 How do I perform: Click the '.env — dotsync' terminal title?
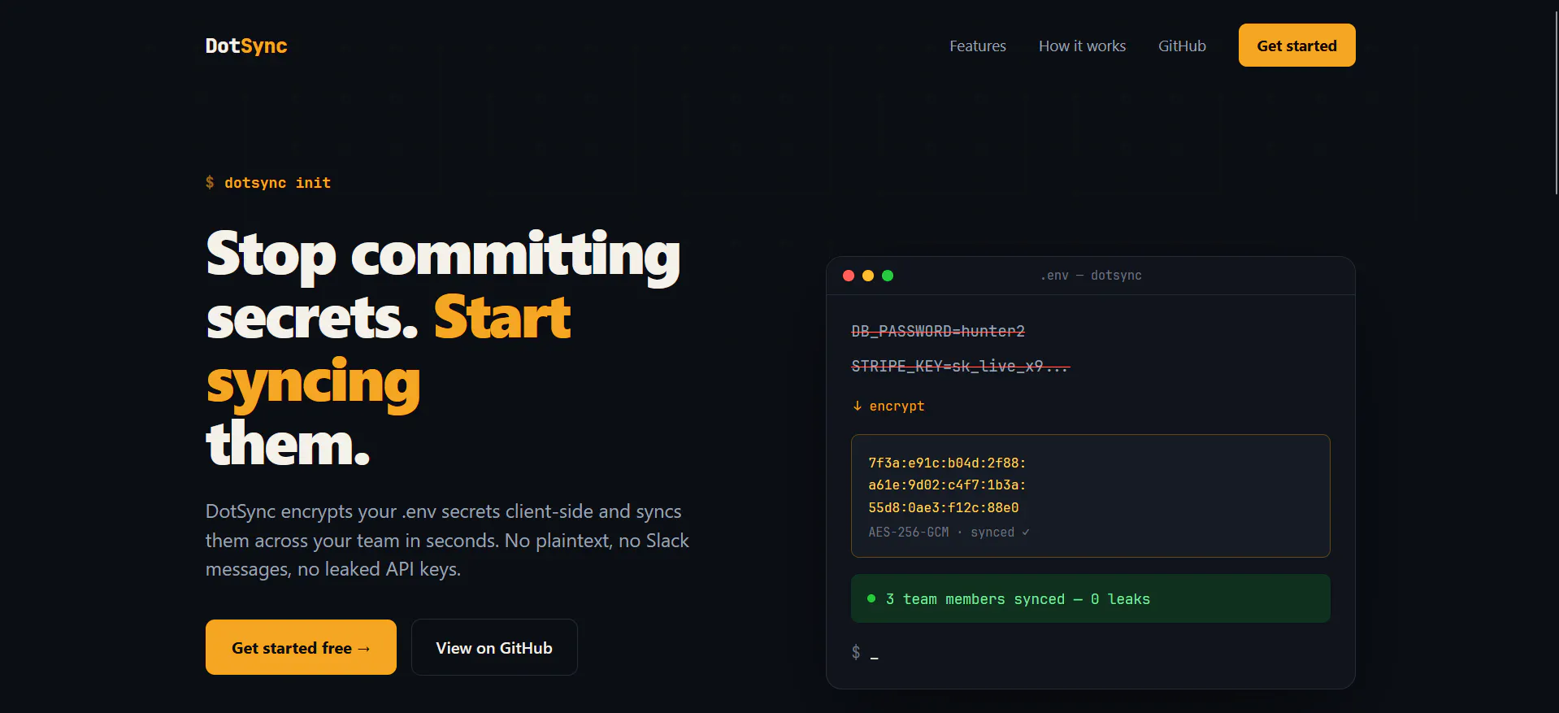pos(1091,276)
